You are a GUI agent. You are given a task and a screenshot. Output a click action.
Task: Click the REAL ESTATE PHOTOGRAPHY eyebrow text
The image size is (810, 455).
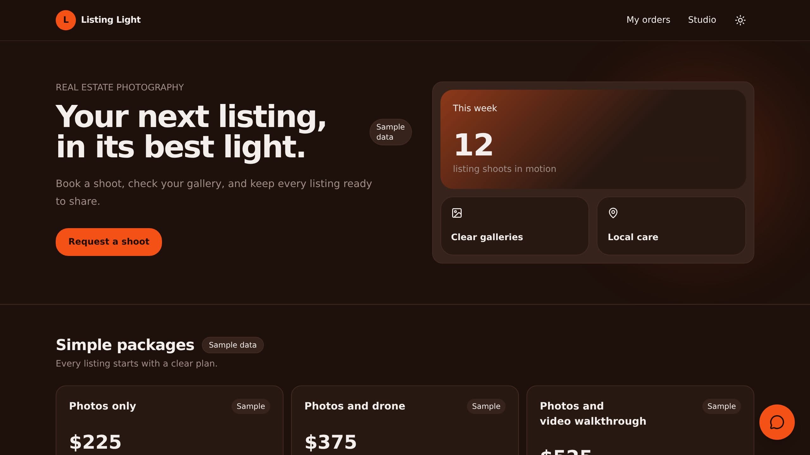tap(120, 87)
